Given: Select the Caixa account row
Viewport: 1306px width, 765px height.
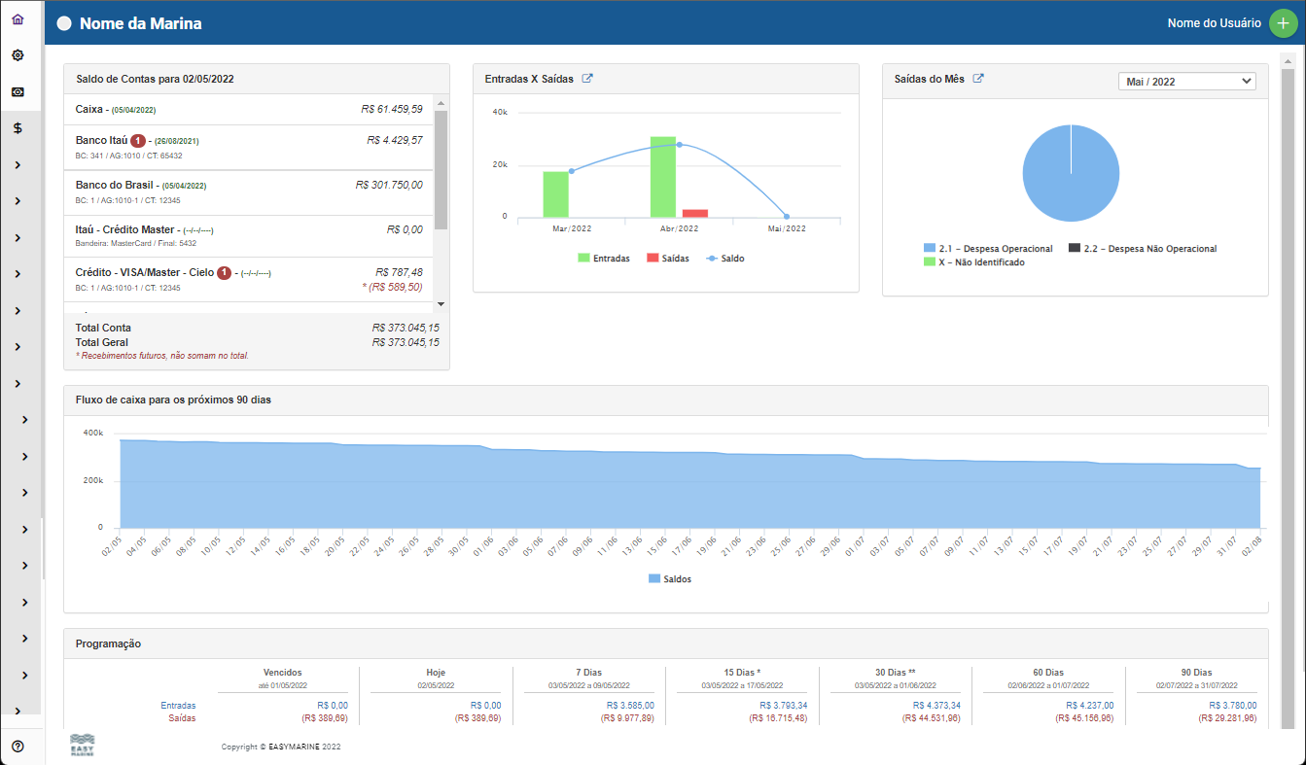Looking at the screenshot, I should tap(249, 109).
